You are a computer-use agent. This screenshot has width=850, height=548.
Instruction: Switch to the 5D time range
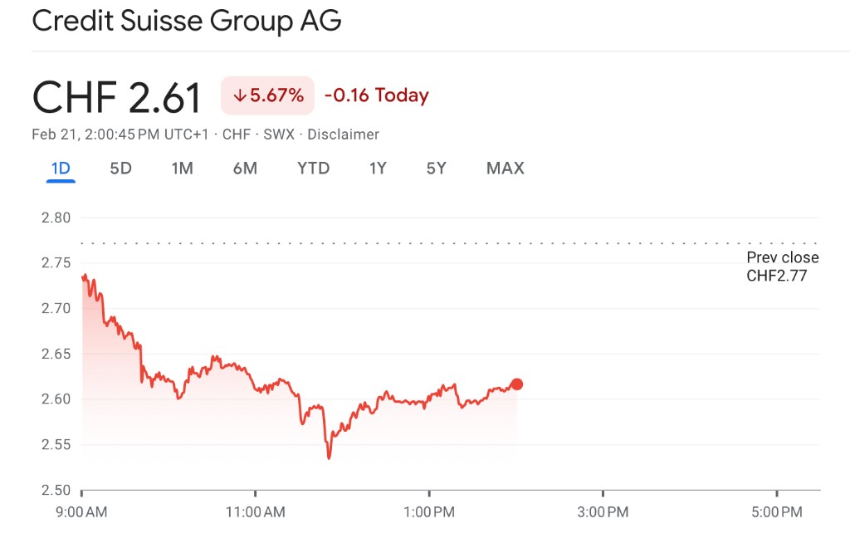[x=121, y=169]
